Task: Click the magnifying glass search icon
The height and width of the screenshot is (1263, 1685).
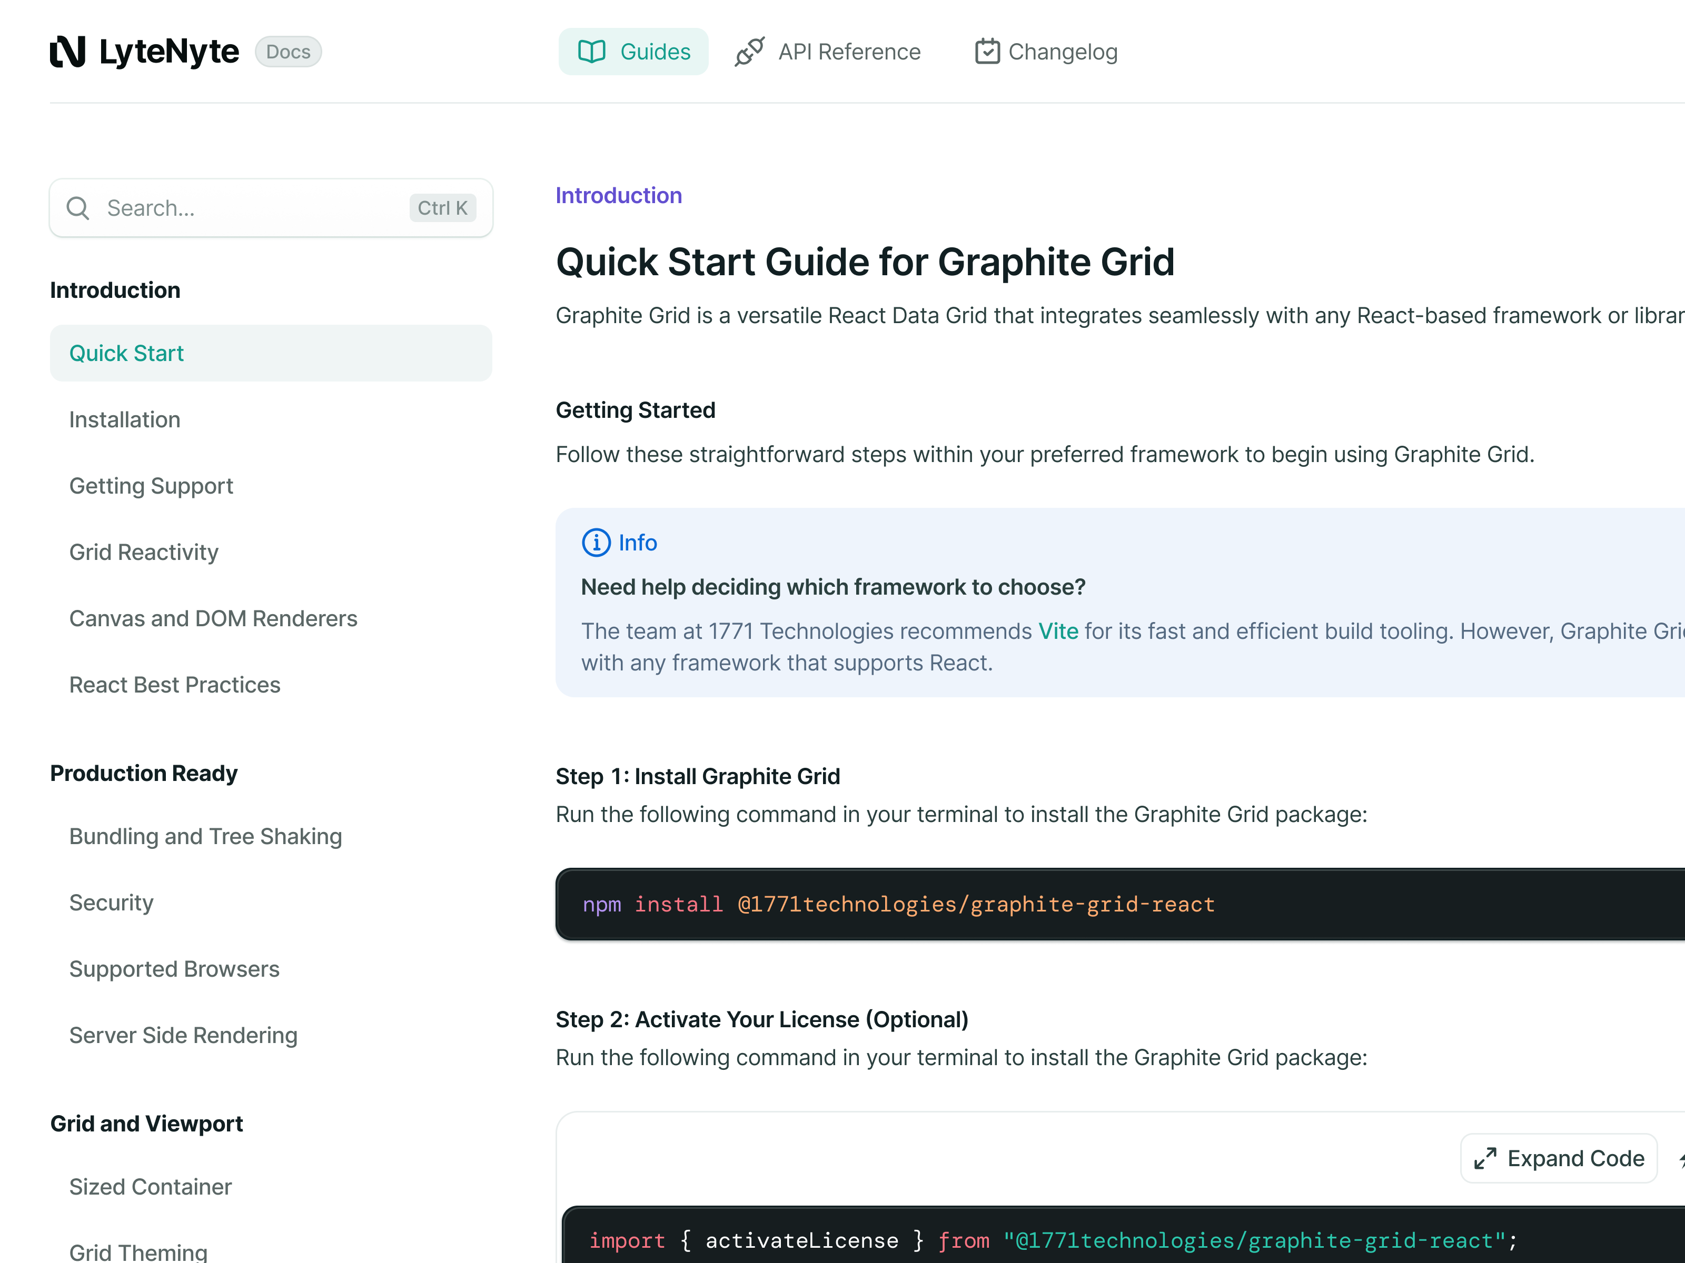Action: click(x=78, y=207)
